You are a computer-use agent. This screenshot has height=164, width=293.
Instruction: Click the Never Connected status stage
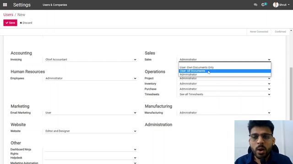pos(259,31)
